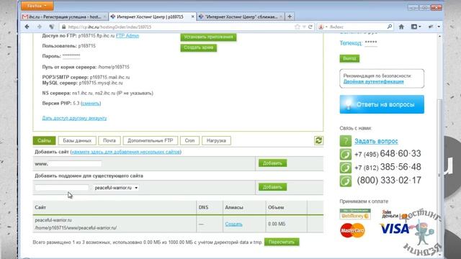Click Добавить button for adding site

tap(272, 163)
